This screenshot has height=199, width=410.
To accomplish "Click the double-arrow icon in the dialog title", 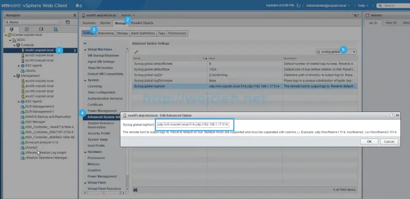I will pos(398,115).
